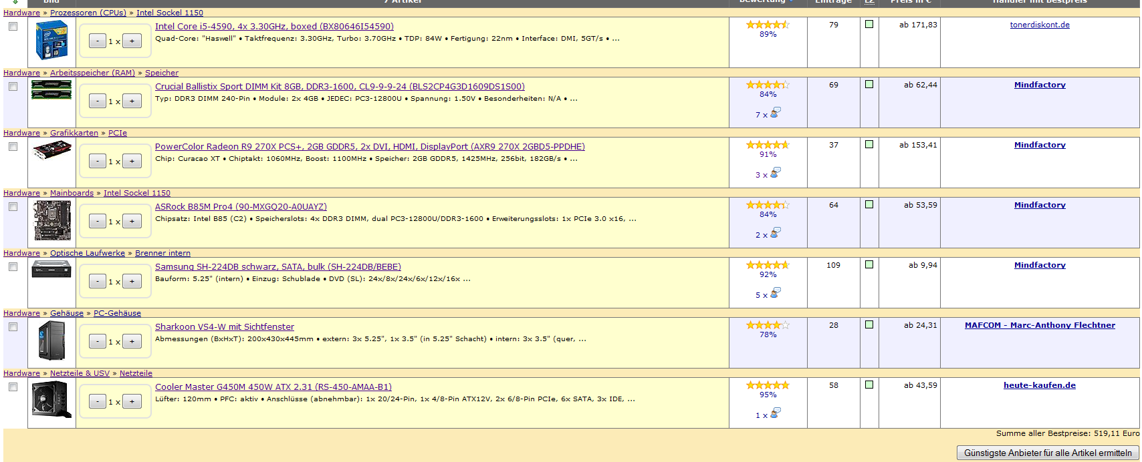The width and height of the screenshot is (1142, 462).
Task: Click star rating of Cooler Master G450M
Action: (x=768, y=385)
